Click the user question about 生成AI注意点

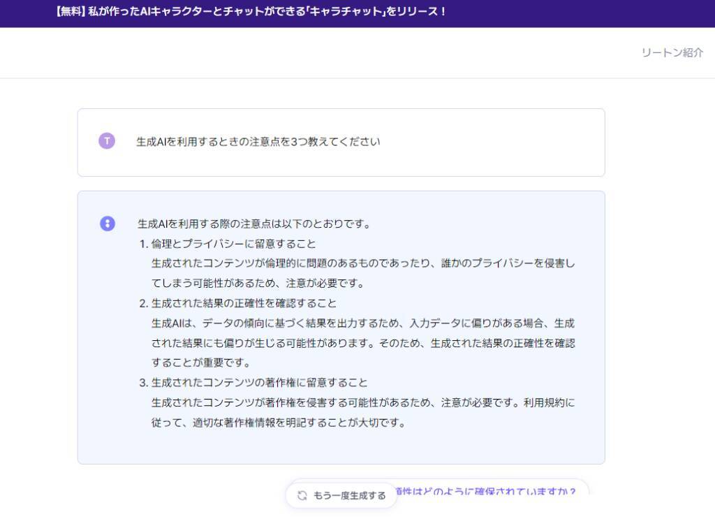tap(258, 141)
